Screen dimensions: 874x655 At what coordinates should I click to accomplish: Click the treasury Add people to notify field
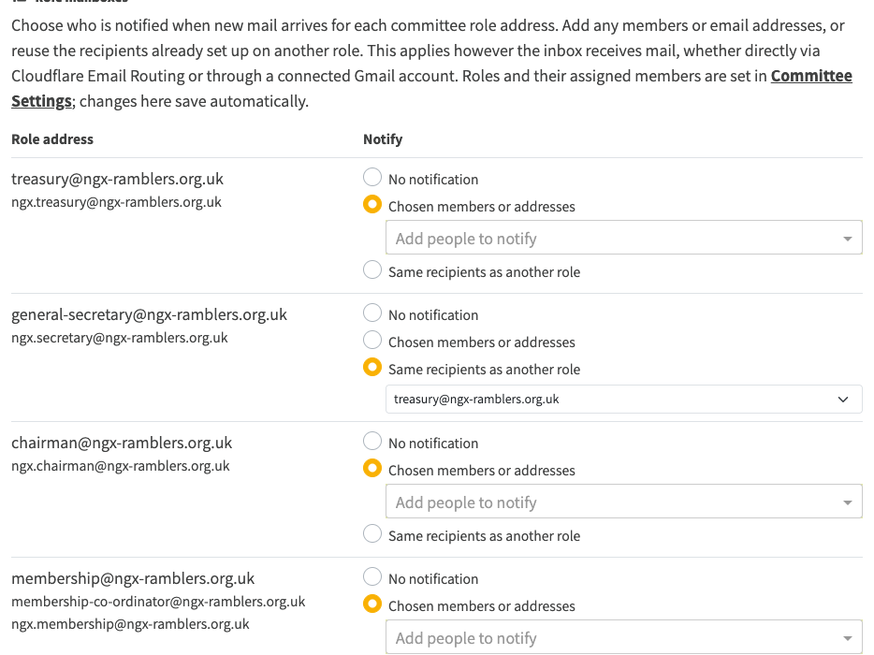[x=624, y=238]
